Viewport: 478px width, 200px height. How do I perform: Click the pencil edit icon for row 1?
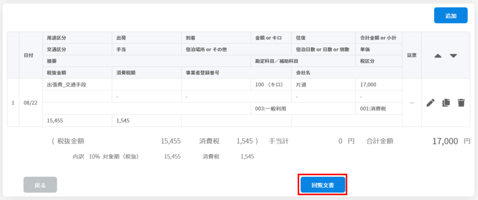(430, 103)
